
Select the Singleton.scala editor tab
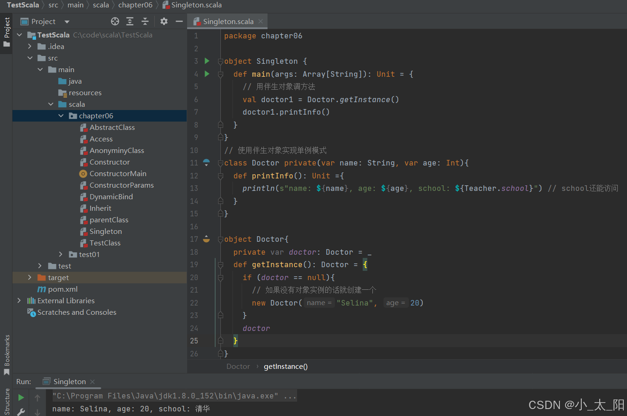[x=227, y=21]
